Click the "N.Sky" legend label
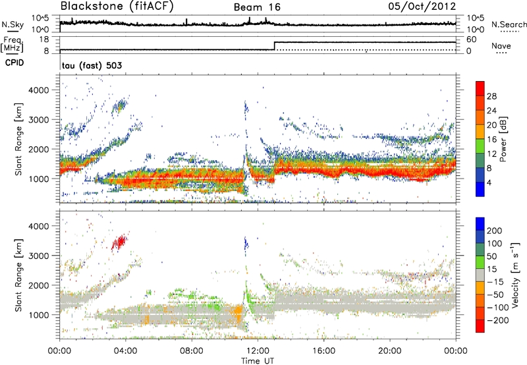The image size is (527, 365). click(x=13, y=24)
